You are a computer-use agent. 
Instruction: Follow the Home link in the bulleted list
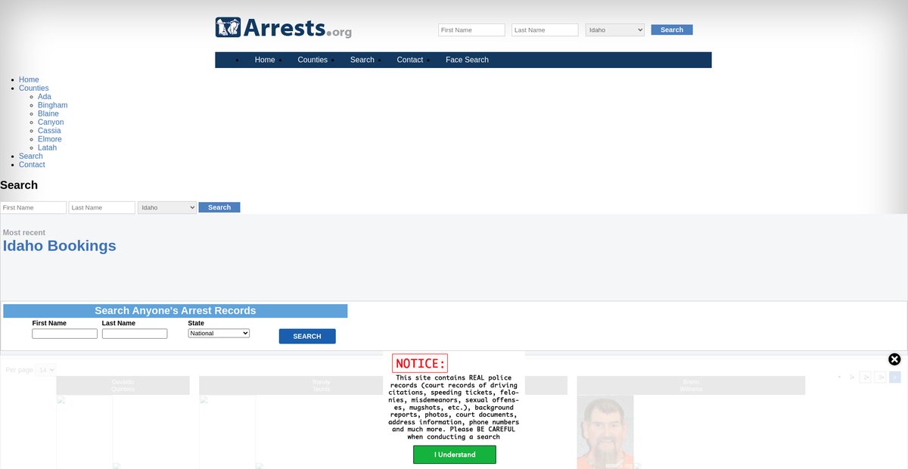(x=29, y=79)
